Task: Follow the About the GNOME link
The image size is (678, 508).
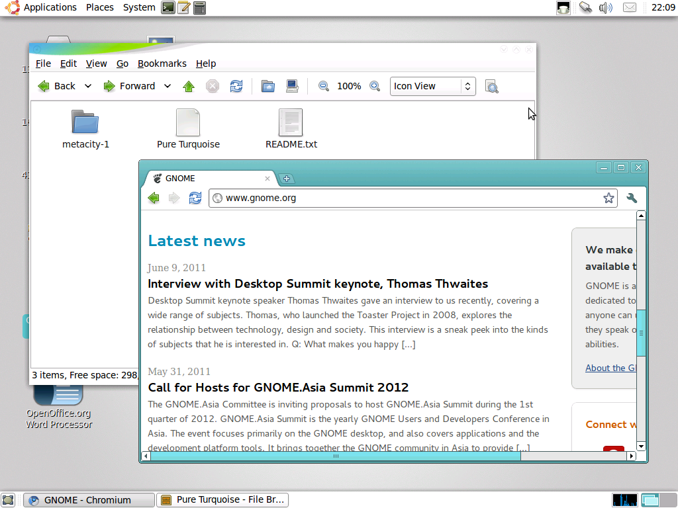Action: [x=610, y=368]
